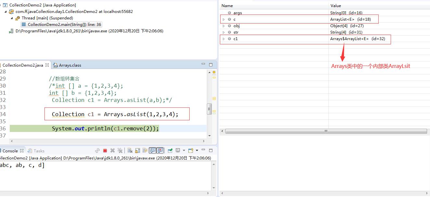The image size is (430, 197).
Task: Click top yellow warning marker in overview ruler
Action: [214, 72]
